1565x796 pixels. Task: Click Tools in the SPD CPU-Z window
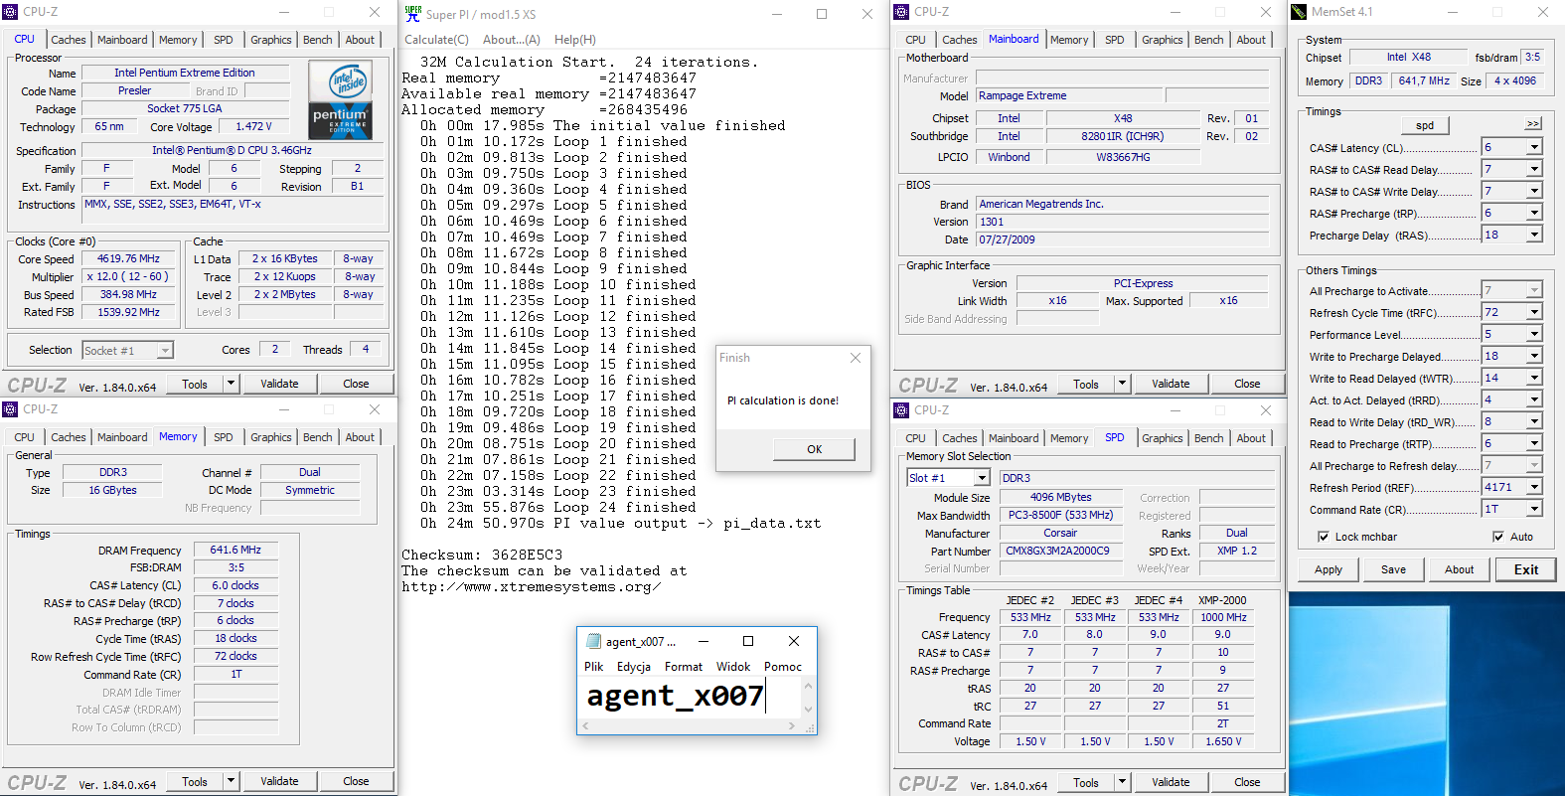tap(1086, 782)
